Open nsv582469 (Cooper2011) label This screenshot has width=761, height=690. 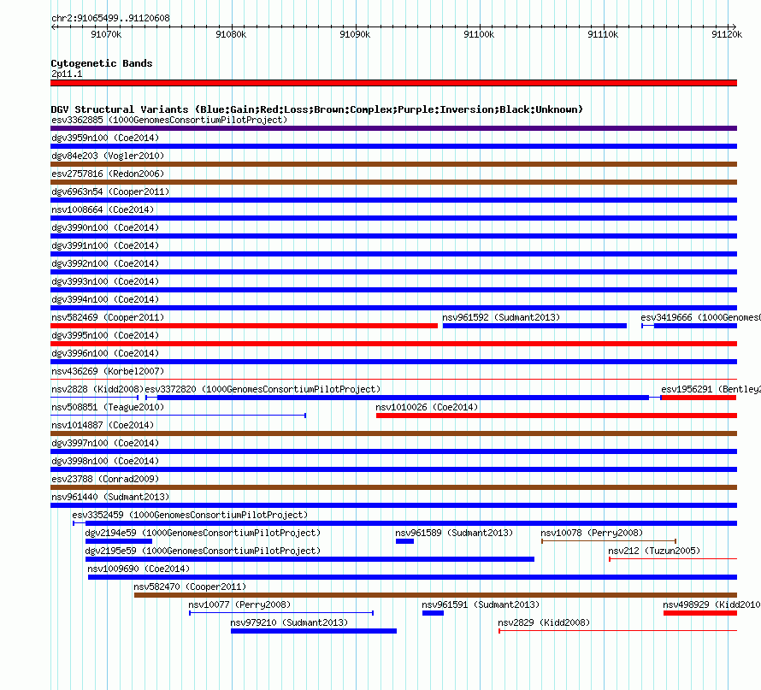[x=108, y=317]
